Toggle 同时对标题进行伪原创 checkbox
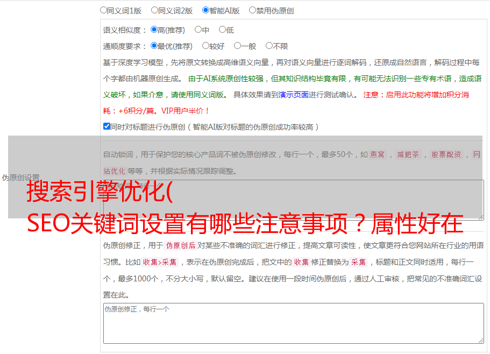 click(106, 126)
